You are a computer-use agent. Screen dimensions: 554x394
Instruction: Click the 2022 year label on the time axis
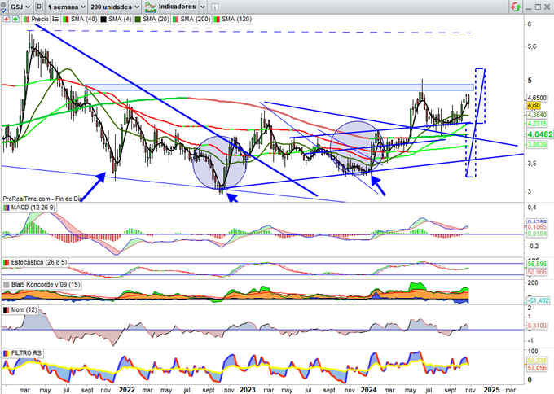[127, 390]
